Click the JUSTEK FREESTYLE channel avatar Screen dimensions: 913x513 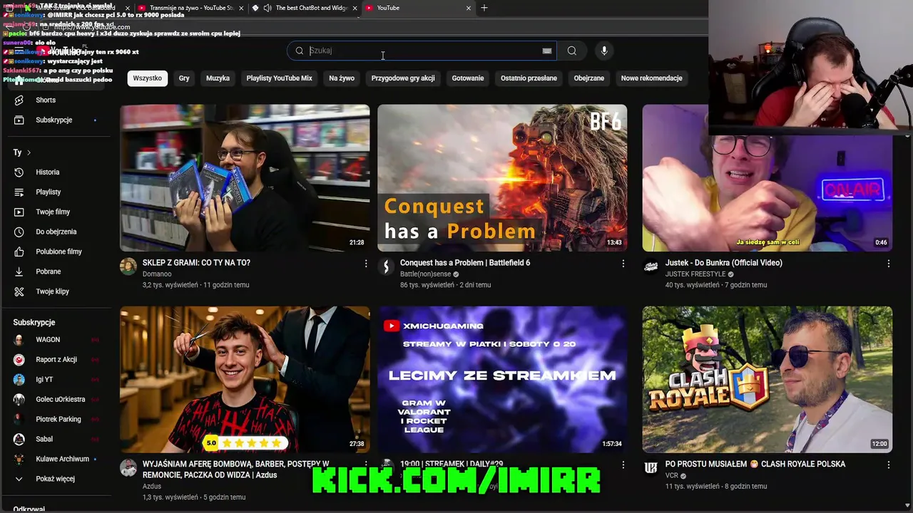click(x=651, y=266)
